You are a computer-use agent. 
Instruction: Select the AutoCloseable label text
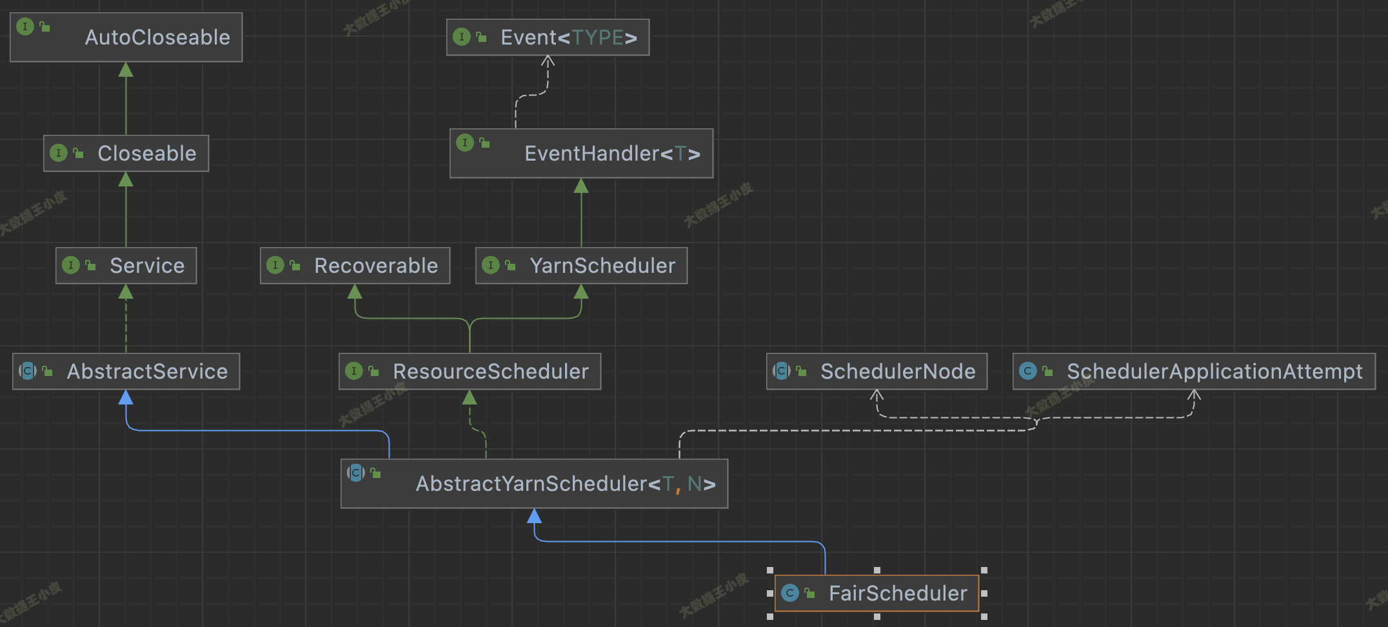(x=157, y=37)
